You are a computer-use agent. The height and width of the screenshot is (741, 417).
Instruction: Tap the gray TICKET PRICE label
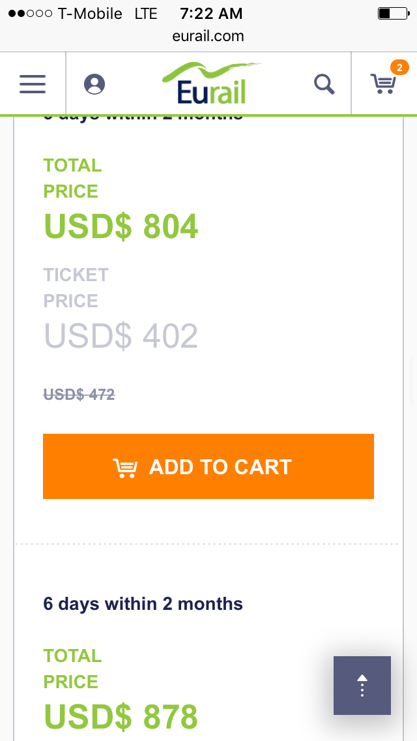(76, 288)
